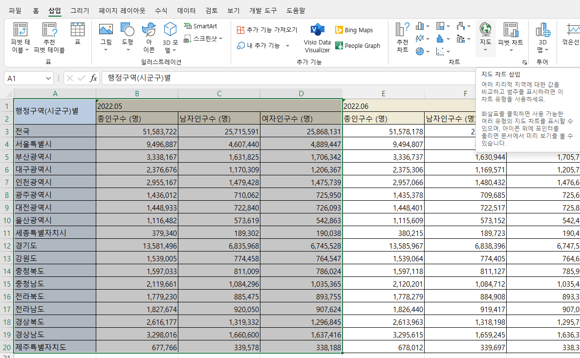Image resolution: width=580 pixels, height=358 pixels.
Task: Click the Insert Function fx button
Action: (93, 78)
